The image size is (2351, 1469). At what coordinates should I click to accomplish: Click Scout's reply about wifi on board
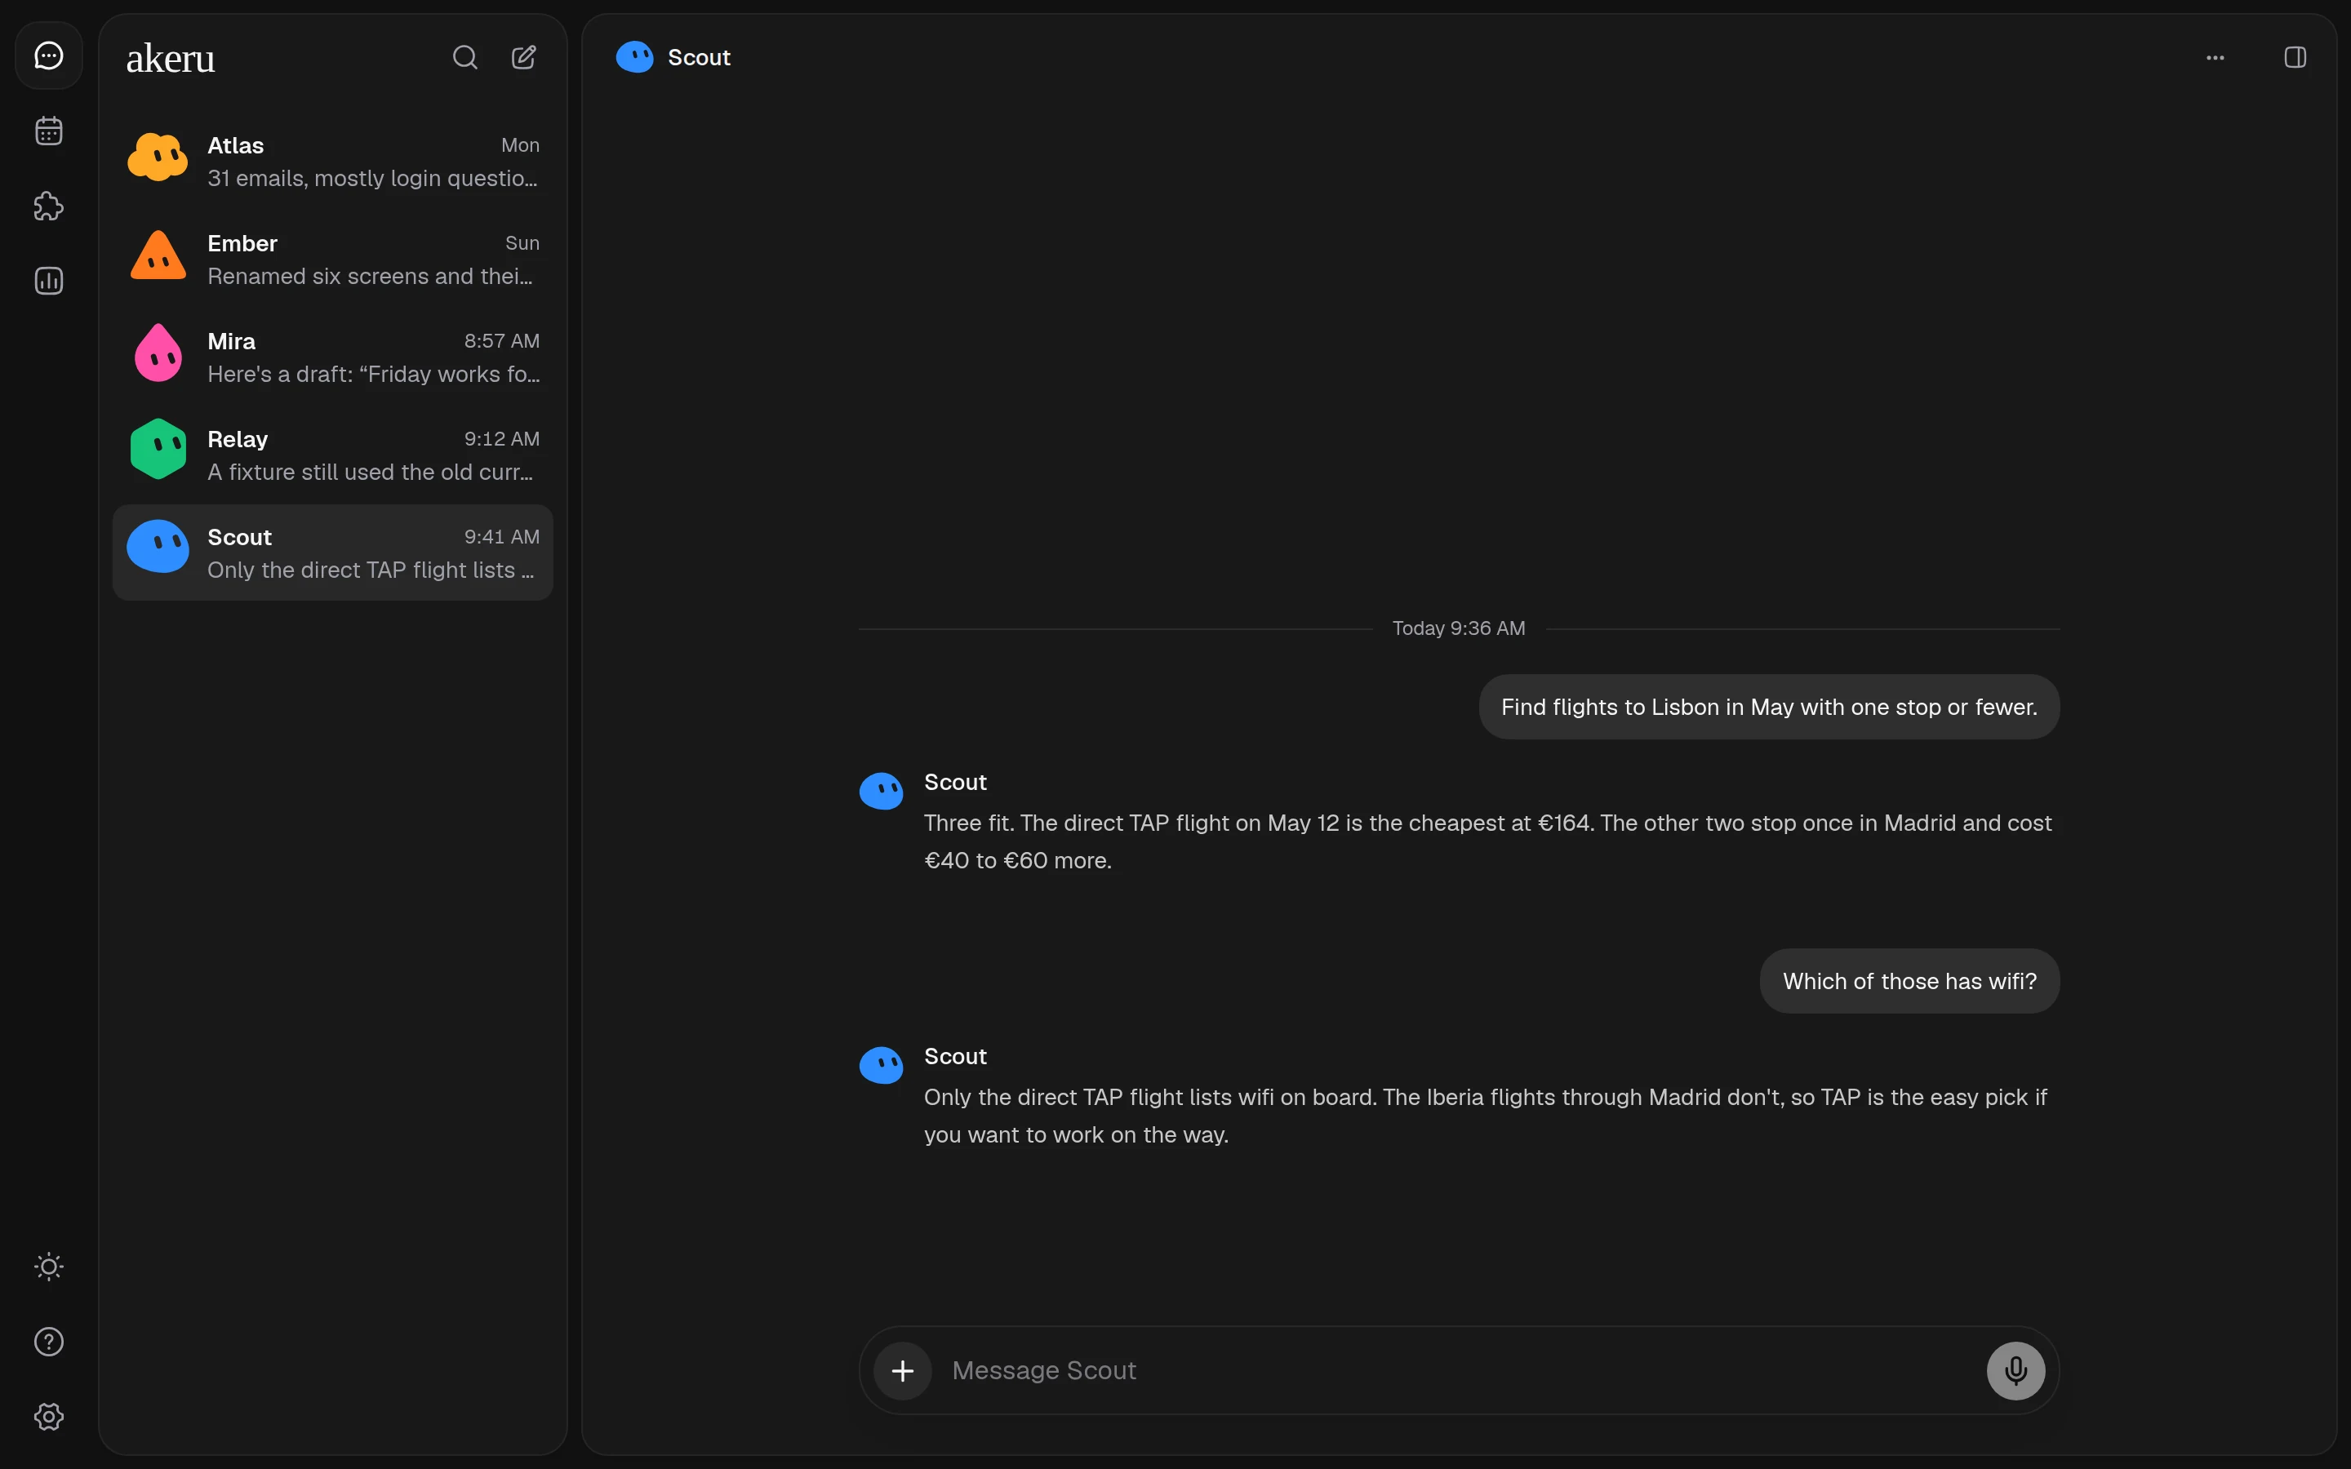(x=1486, y=1116)
